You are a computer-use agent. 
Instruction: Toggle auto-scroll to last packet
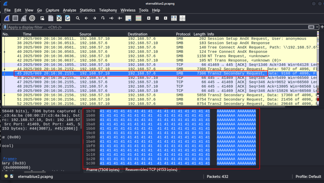(x=128, y=18)
